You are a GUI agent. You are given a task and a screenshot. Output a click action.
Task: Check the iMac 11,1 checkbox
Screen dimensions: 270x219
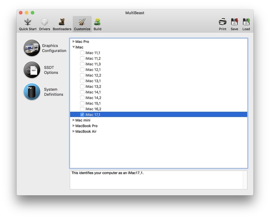82,53
